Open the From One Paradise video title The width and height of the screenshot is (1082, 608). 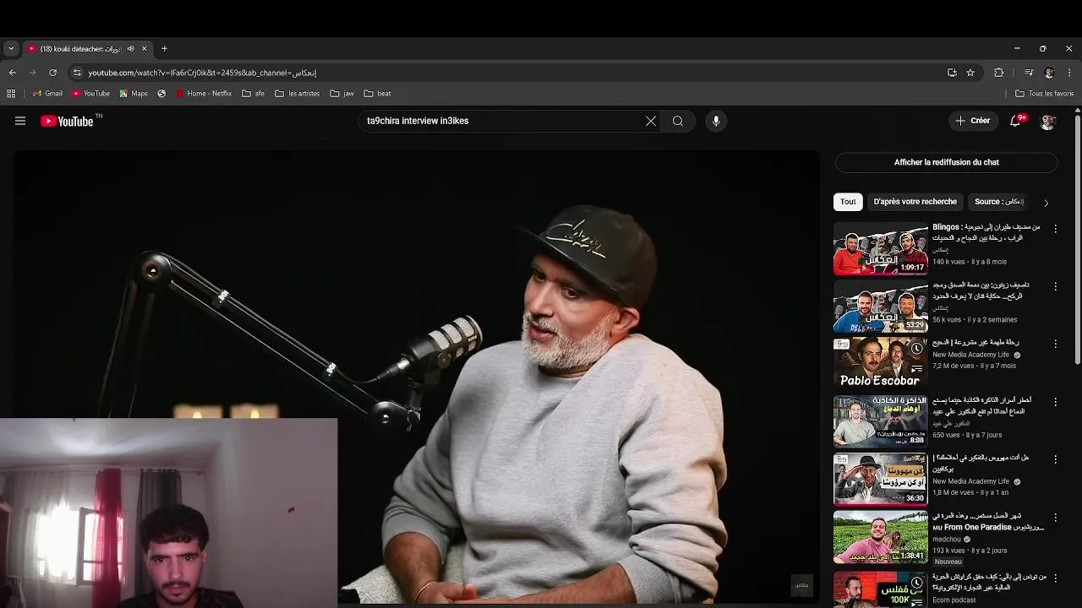pyautogui.click(x=988, y=521)
